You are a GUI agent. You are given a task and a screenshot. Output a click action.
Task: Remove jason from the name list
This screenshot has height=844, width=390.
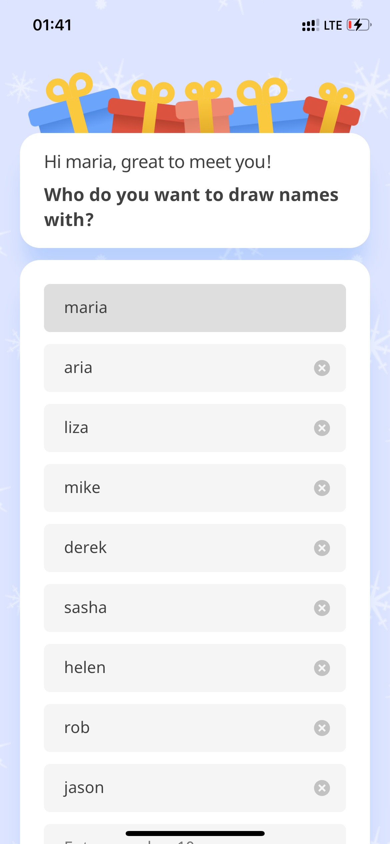(x=322, y=788)
